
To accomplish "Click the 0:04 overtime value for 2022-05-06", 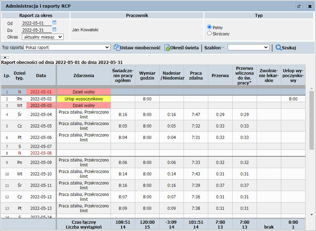I will [x=171, y=137].
